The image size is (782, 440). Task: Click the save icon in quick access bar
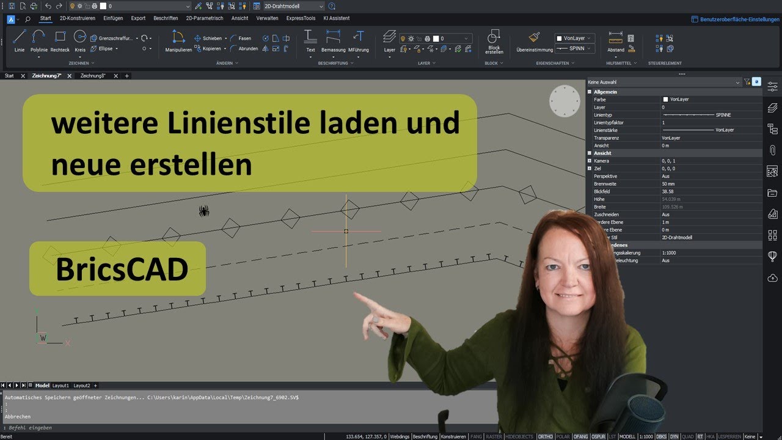tap(12, 5)
